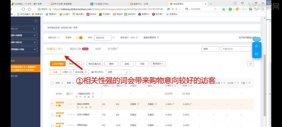Switch to 千牛卖家工作台 browser tab

pos(101,4)
